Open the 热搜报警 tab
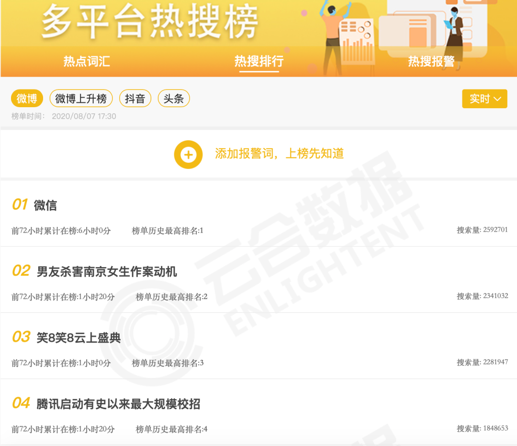The height and width of the screenshot is (446, 517). pos(431,61)
